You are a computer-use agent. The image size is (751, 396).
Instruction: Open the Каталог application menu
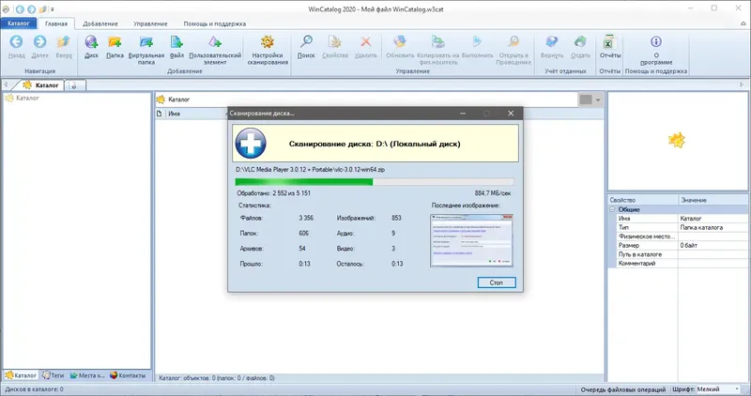(x=19, y=23)
